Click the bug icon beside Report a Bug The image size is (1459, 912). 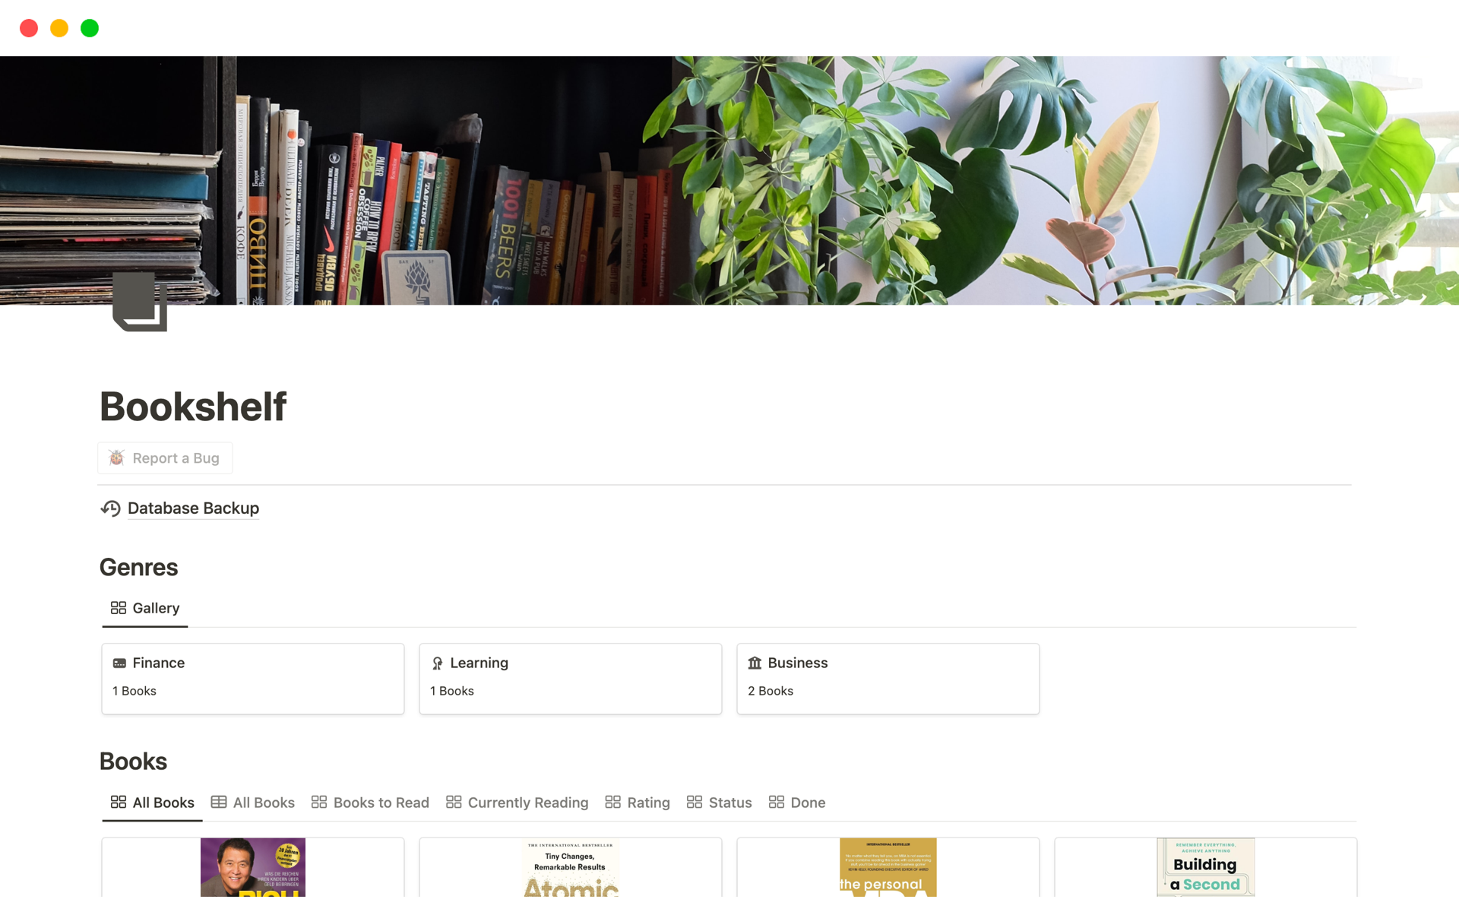click(x=116, y=458)
